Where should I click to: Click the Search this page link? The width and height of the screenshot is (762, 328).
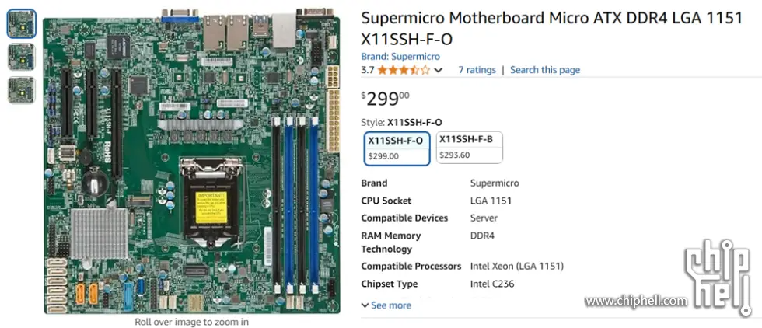coord(544,70)
